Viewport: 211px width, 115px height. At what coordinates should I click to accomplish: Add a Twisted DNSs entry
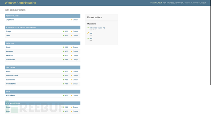[65, 84]
